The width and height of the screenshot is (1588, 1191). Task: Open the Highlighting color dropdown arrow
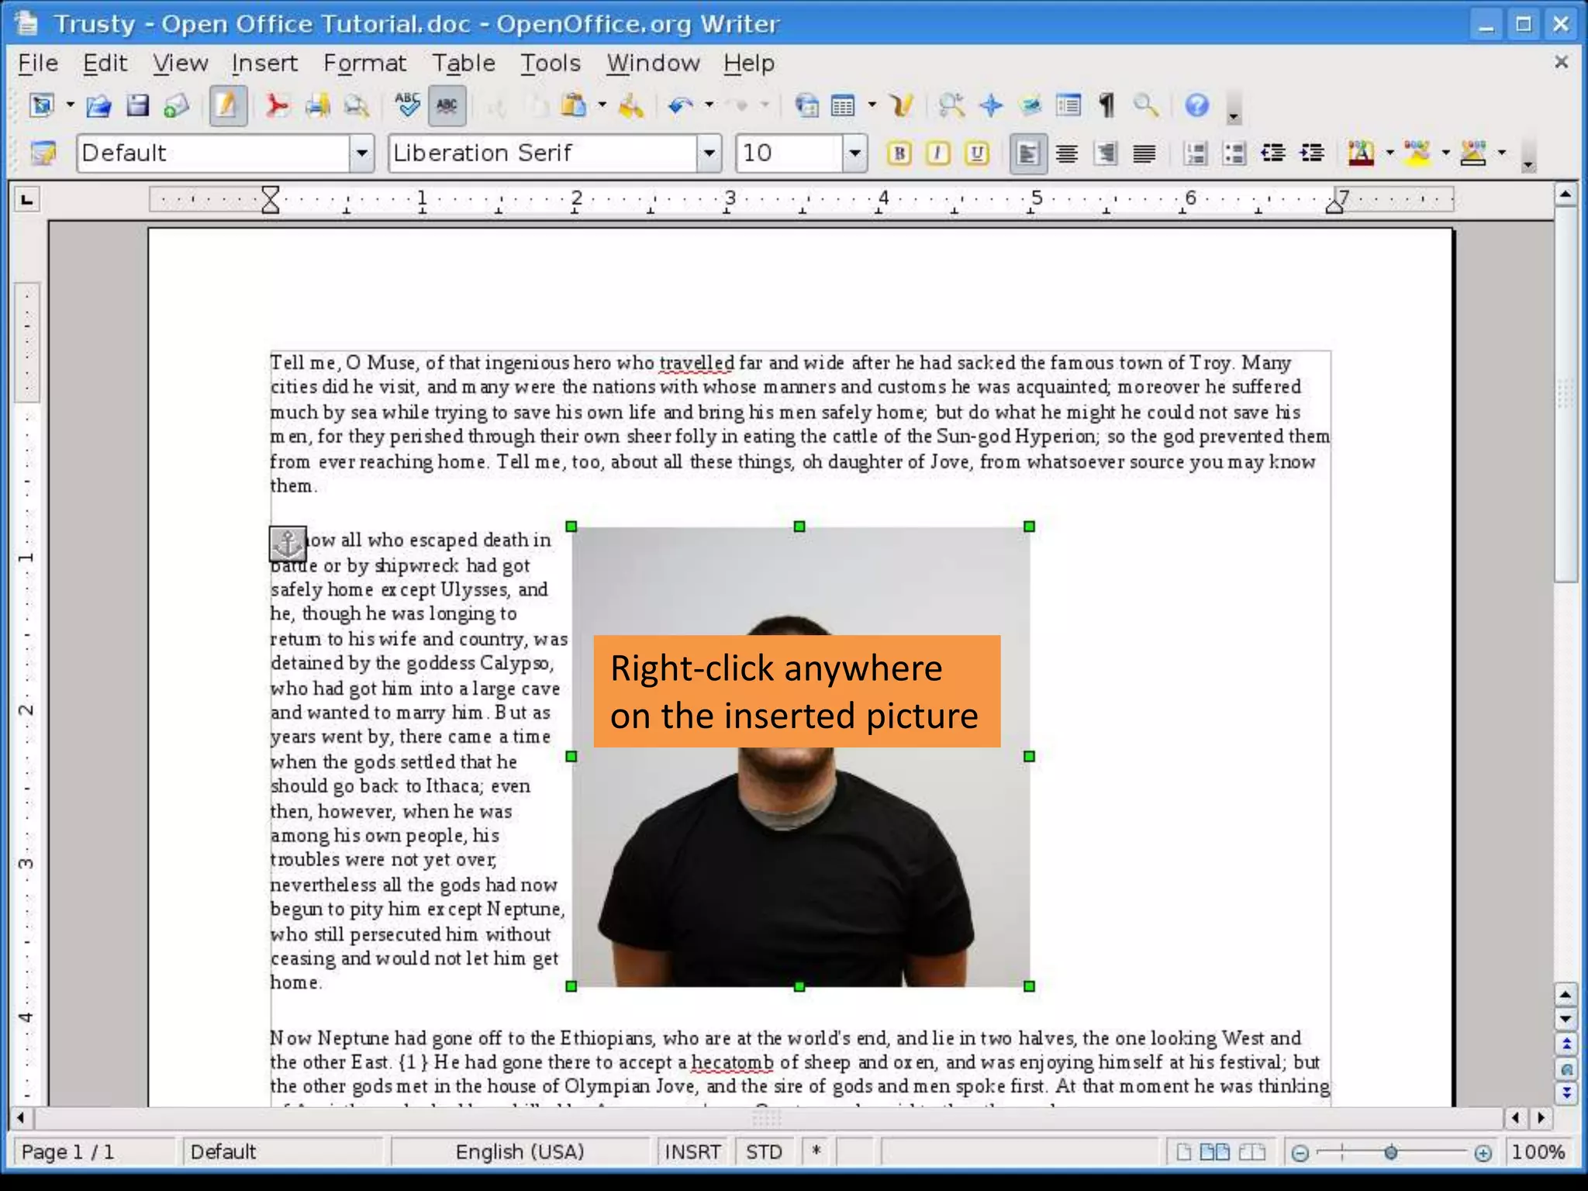[1445, 153]
